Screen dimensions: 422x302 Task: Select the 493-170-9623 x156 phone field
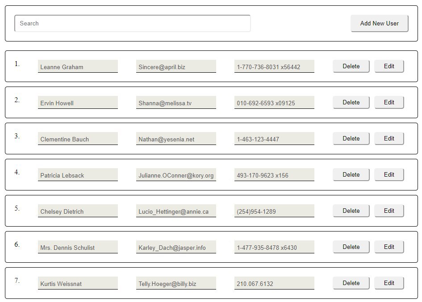[x=274, y=175]
